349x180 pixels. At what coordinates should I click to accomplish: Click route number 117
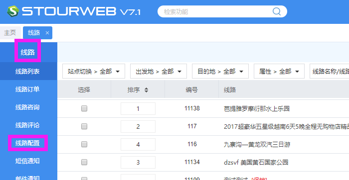[192, 126]
